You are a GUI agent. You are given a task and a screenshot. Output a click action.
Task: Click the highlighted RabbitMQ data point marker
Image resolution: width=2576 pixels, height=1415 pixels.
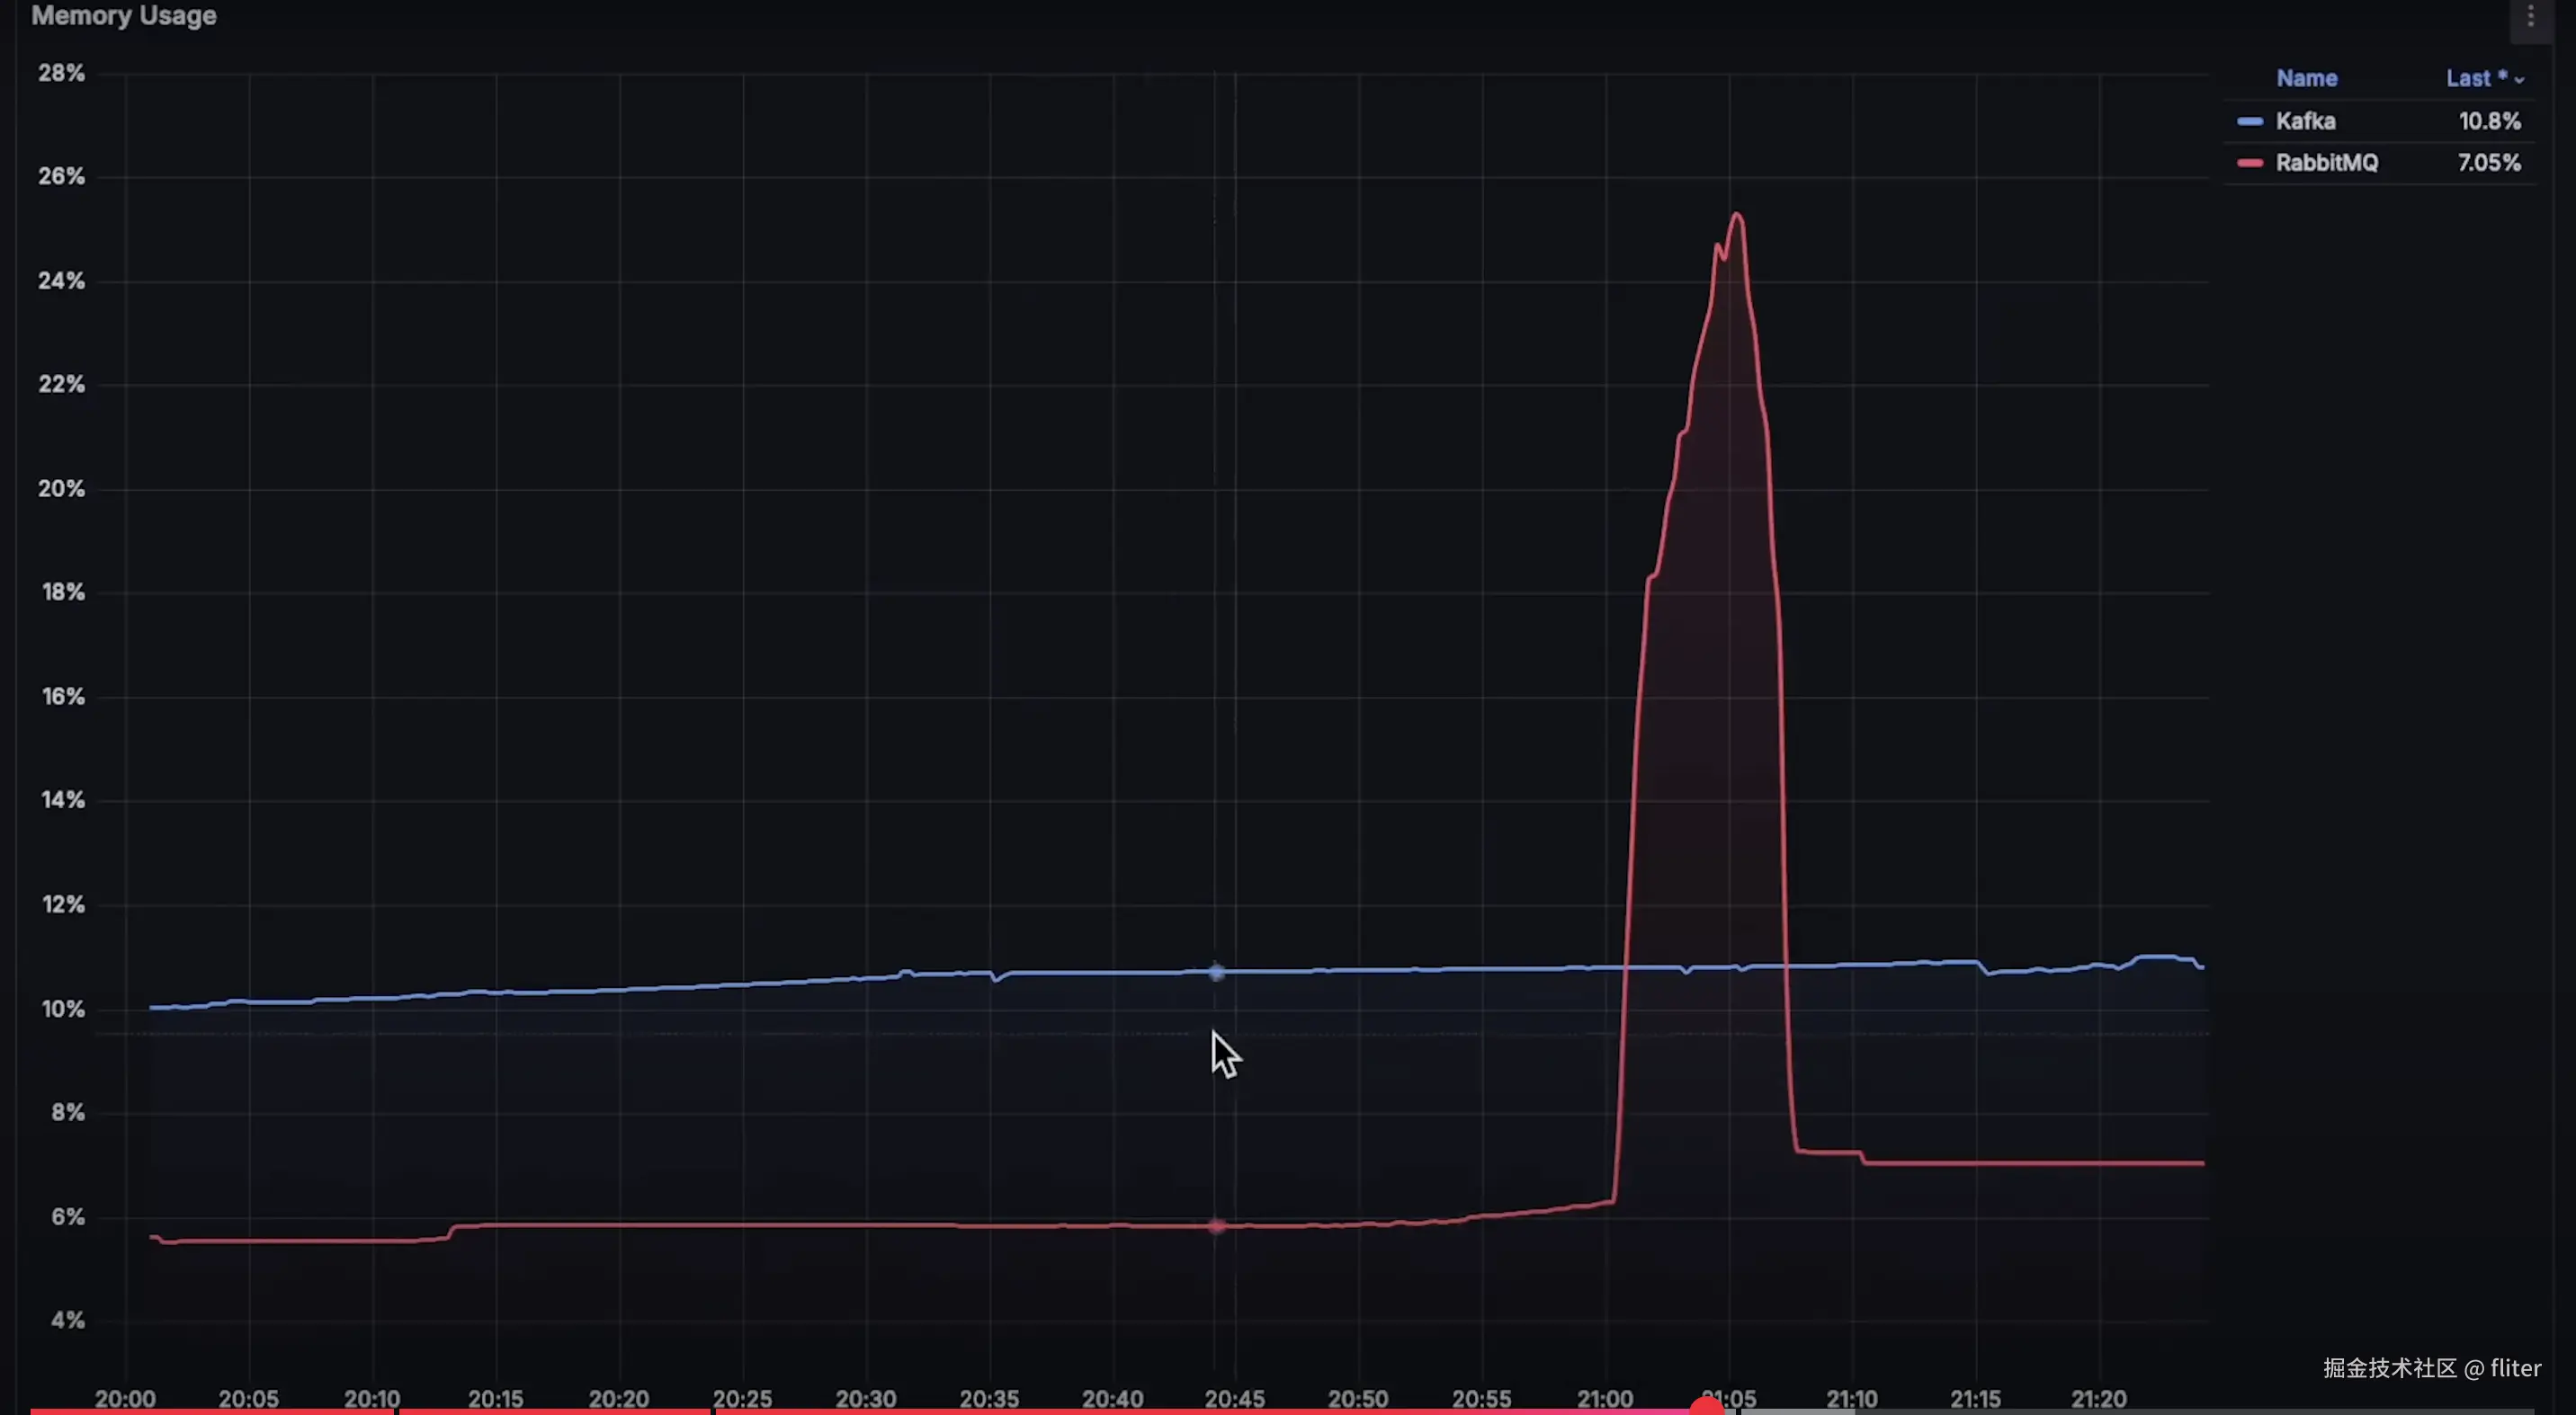click(x=1216, y=1225)
